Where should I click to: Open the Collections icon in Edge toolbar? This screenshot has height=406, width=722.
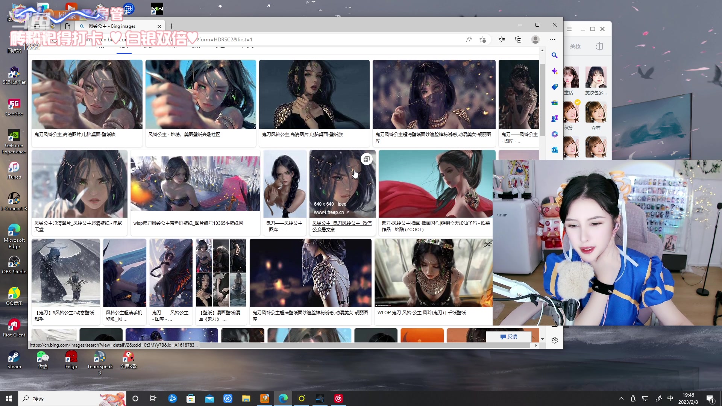click(518, 39)
